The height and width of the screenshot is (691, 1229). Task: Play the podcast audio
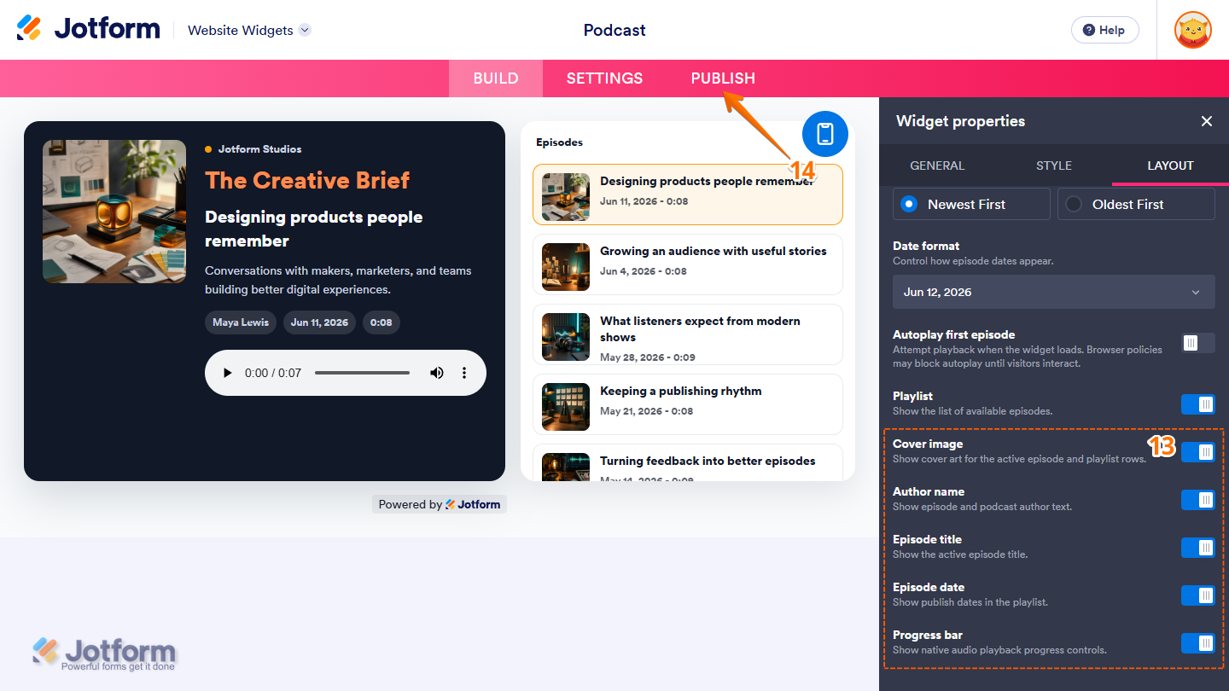[x=227, y=373]
